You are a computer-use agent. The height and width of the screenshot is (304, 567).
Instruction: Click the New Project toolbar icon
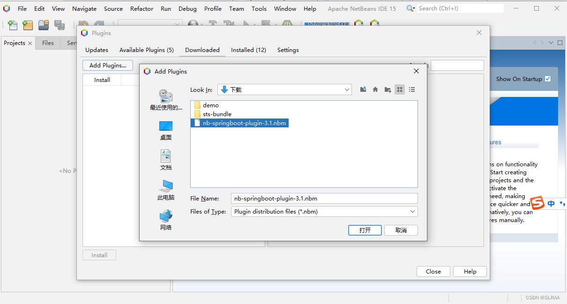click(28, 25)
